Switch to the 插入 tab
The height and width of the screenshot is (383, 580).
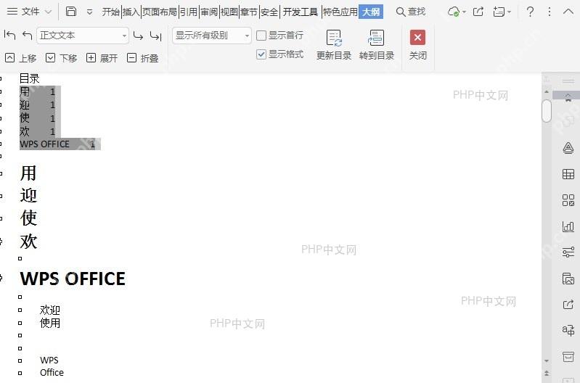coord(131,12)
